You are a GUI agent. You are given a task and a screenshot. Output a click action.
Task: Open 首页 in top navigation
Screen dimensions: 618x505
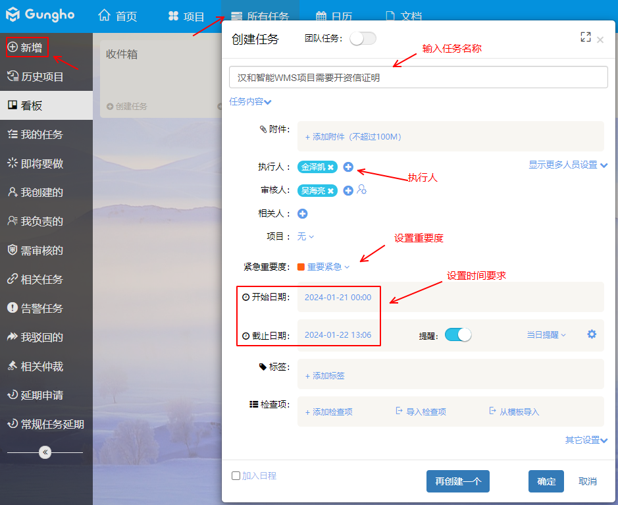coord(118,16)
